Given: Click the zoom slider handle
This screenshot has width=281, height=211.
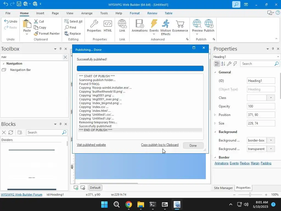Looking at the screenshot, I should tap(250, 195).
